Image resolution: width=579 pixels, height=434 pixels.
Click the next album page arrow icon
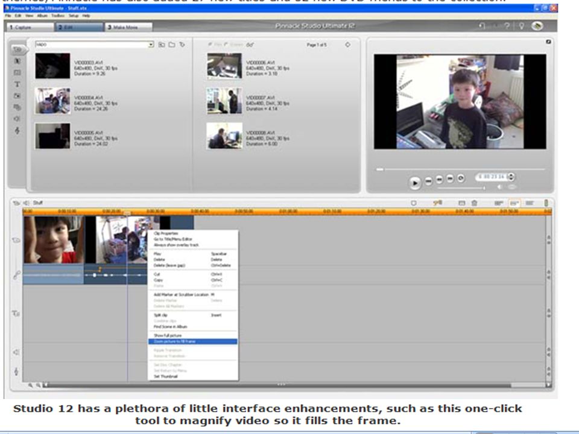(347, 45)
